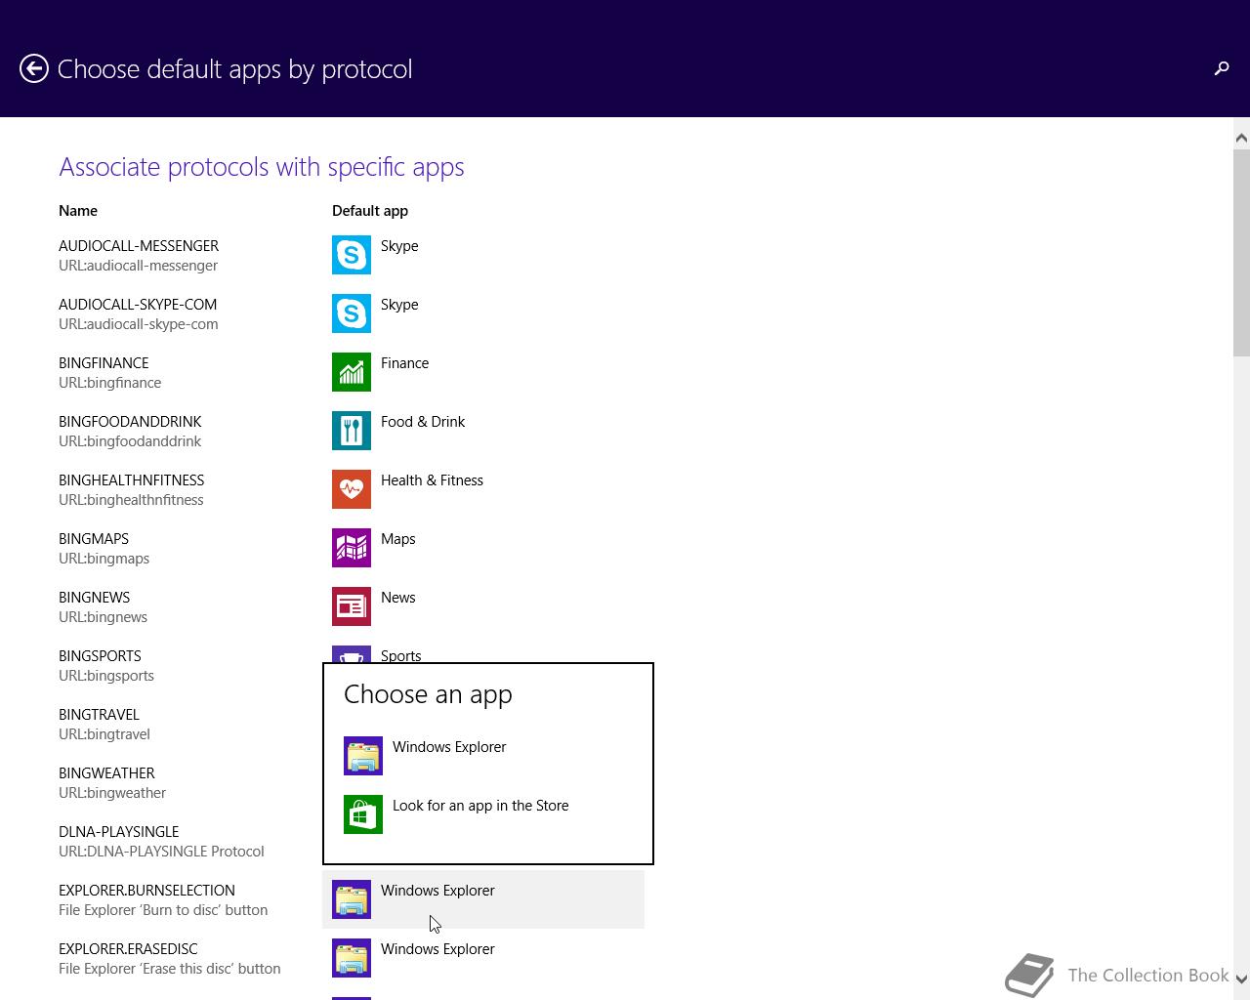Click the File Explorer 'Burn to disc' button description
This screenshot has height=1000, width=1250.
click(163, 910)
